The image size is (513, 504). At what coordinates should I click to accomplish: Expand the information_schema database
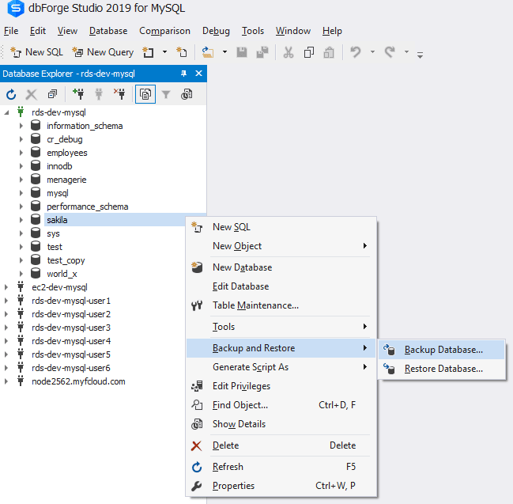tap(21, 126)
